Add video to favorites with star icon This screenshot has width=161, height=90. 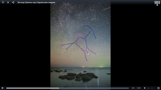[x=8, y=2]
